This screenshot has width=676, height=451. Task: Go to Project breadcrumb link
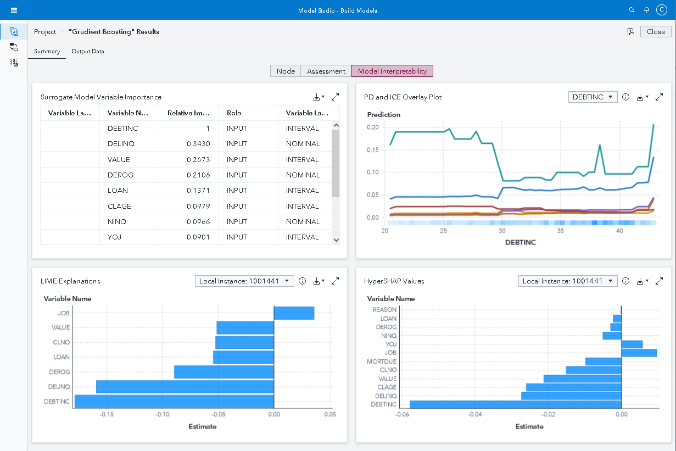(x=45, y=32)
